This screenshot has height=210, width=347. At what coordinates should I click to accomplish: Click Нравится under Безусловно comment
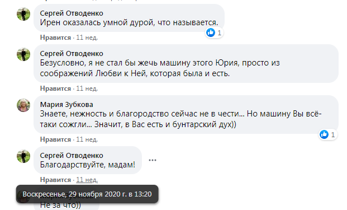point(55,88)
